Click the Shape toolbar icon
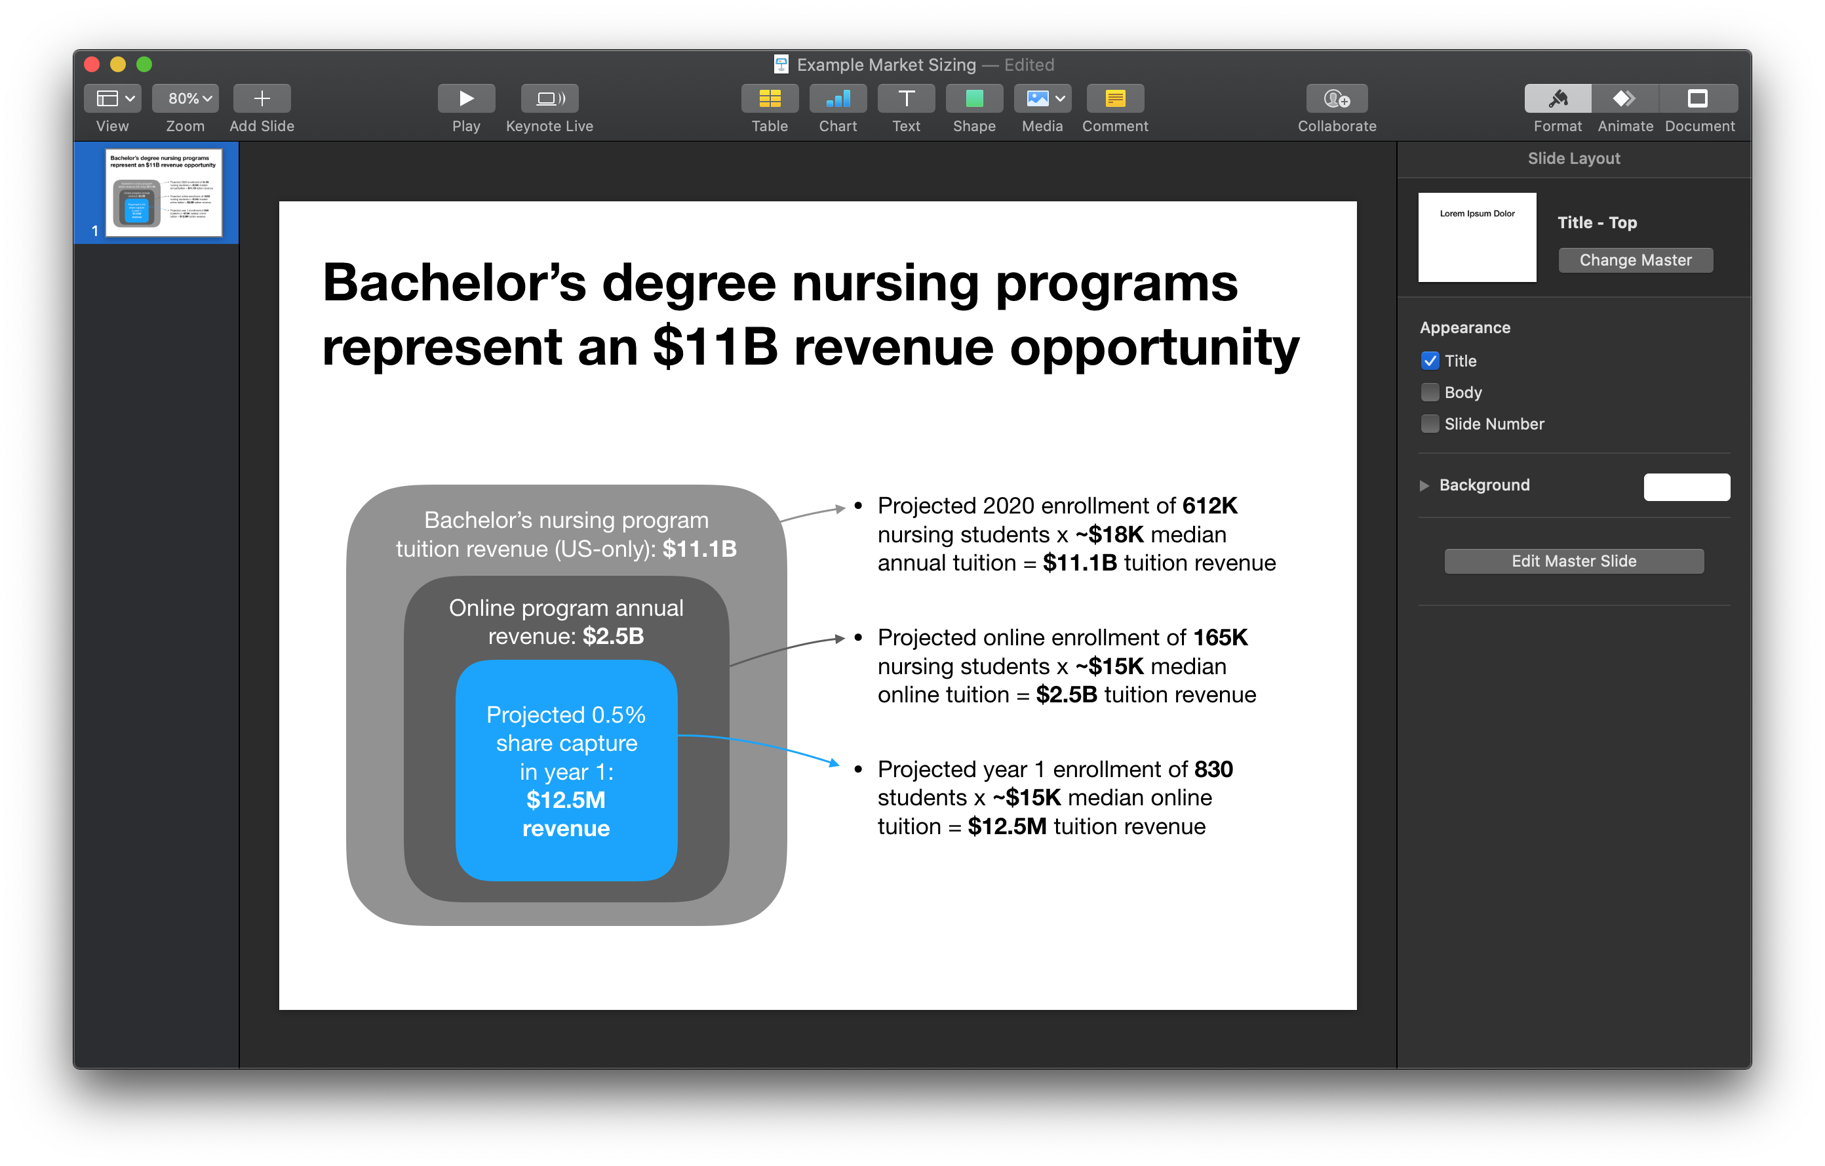 coord(974,98)
